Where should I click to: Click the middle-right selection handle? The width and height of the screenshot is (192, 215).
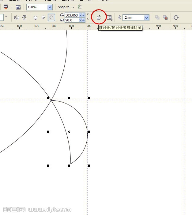(x=89, y=132)
